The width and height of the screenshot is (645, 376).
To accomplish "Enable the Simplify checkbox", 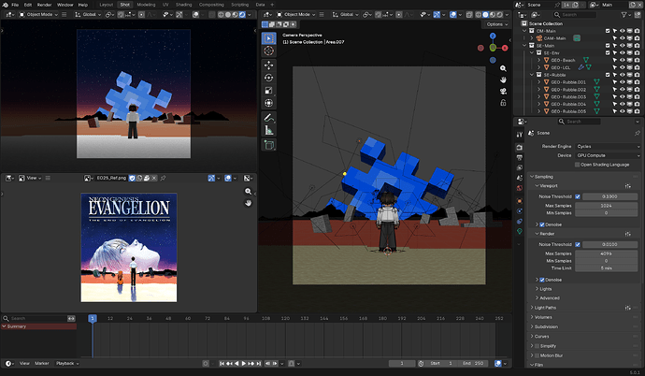I will 537,346.
